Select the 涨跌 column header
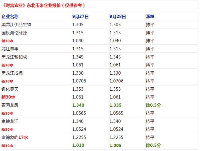This screenshot has width=200, height=151. (x=150, y=17)
